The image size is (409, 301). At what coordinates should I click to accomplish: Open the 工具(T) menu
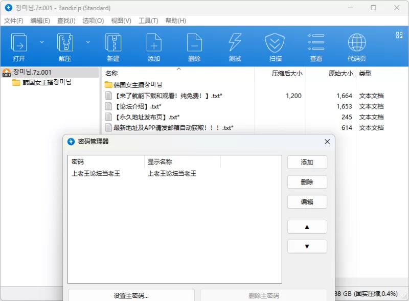[148, 20]
